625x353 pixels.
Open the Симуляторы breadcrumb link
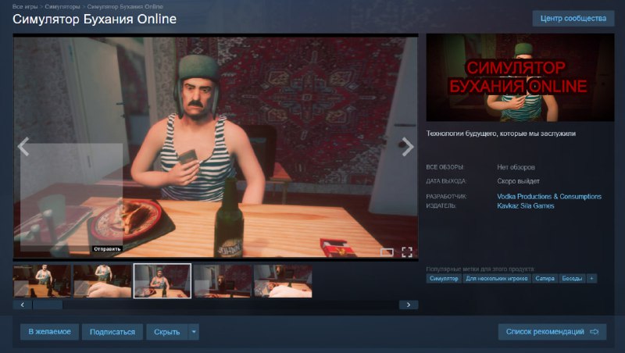pos(62,7)
